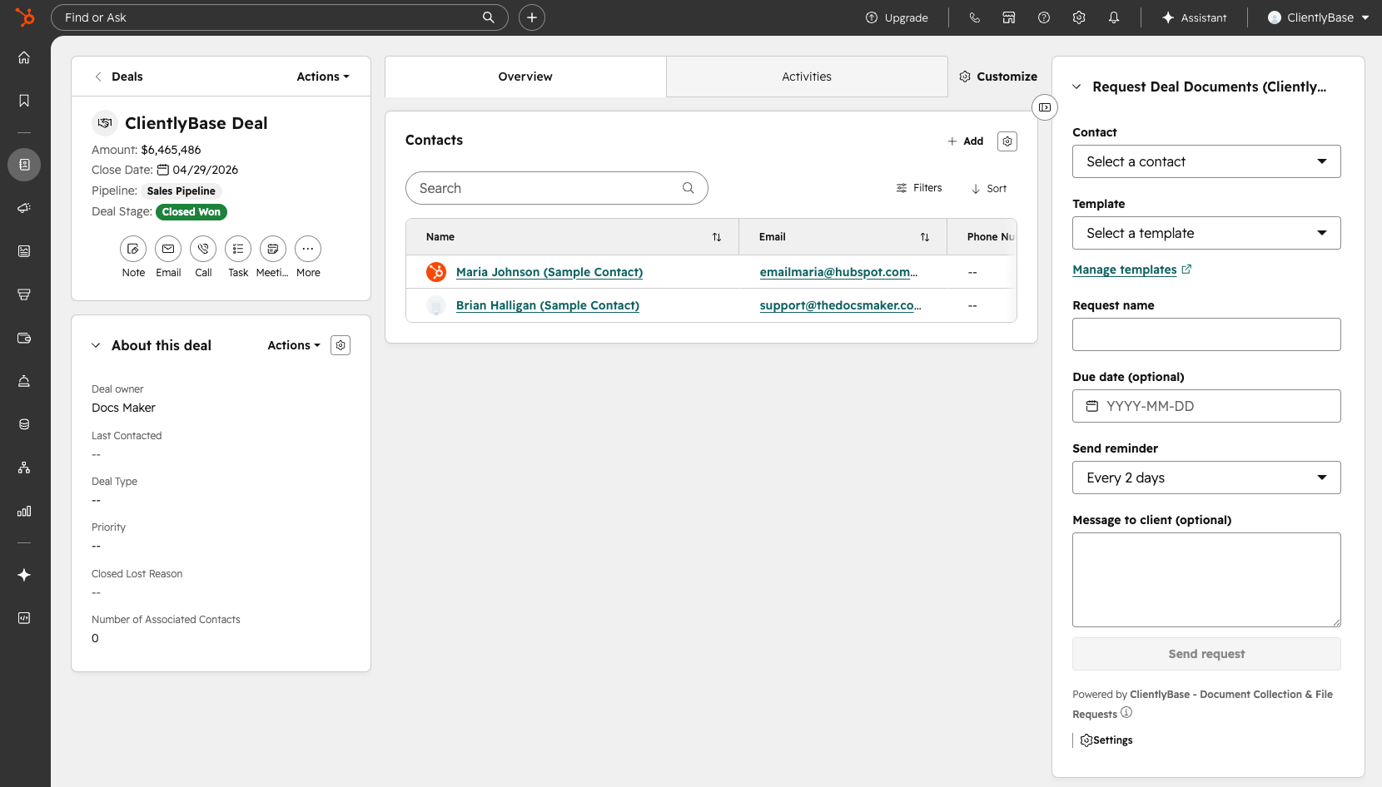Open Brian Halligan (Sample Contact) record
Viewport: 1382px width, 787px height.
548,305
